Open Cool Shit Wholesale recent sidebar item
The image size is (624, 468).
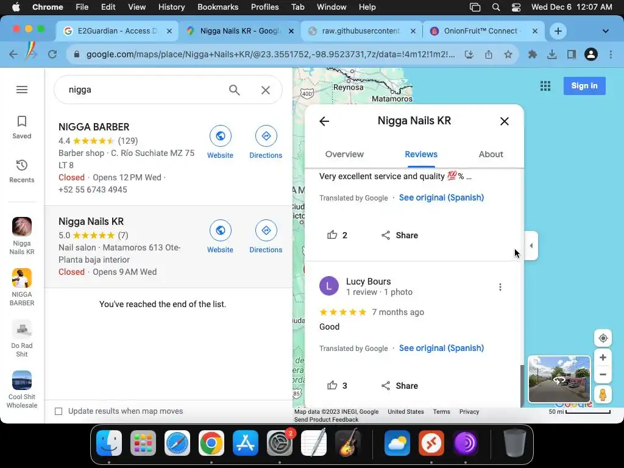coord(22,389)
